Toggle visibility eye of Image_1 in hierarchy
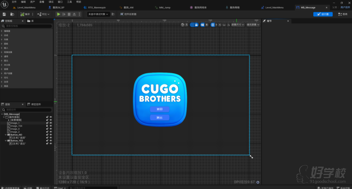This screenshot has width=352, height=189. click(51, 123)
